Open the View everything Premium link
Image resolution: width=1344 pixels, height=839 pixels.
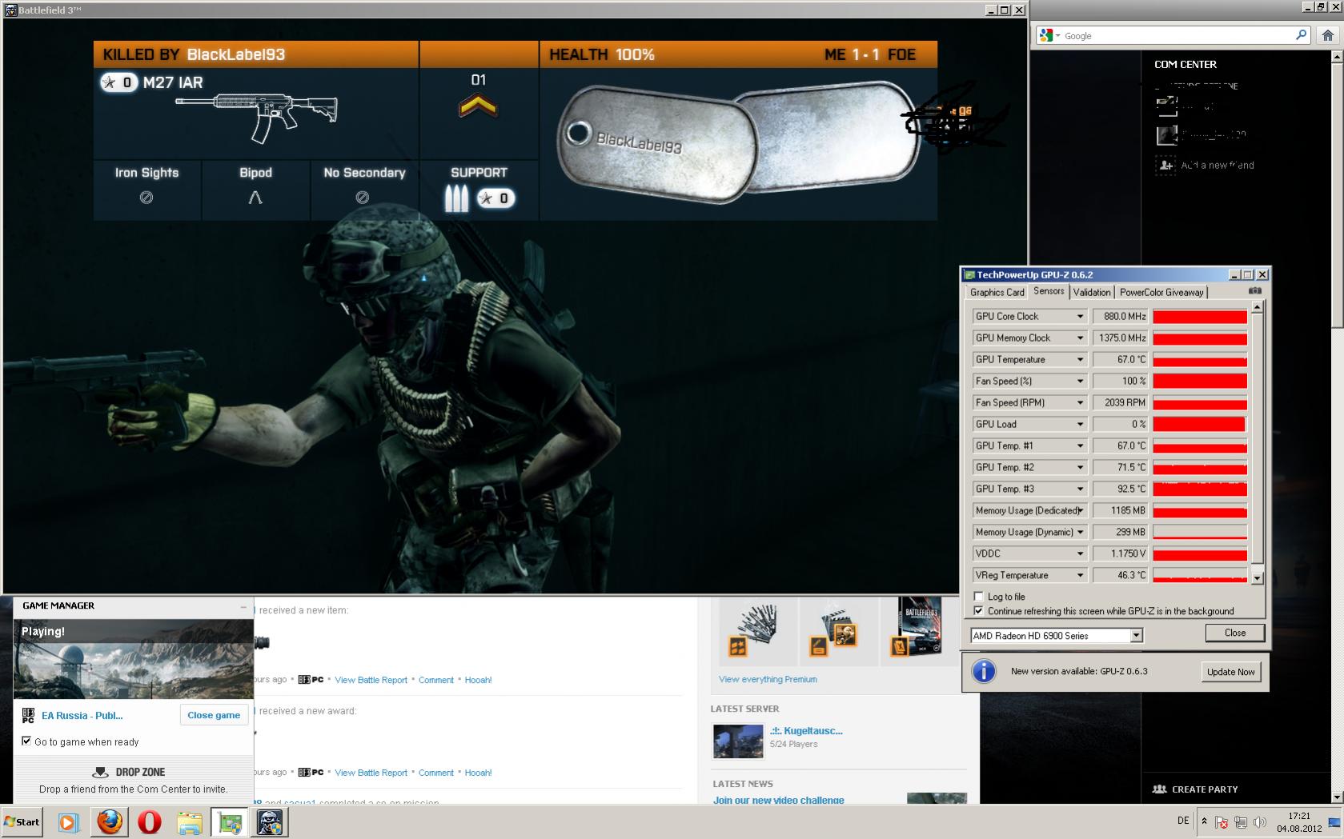(768, 679)
